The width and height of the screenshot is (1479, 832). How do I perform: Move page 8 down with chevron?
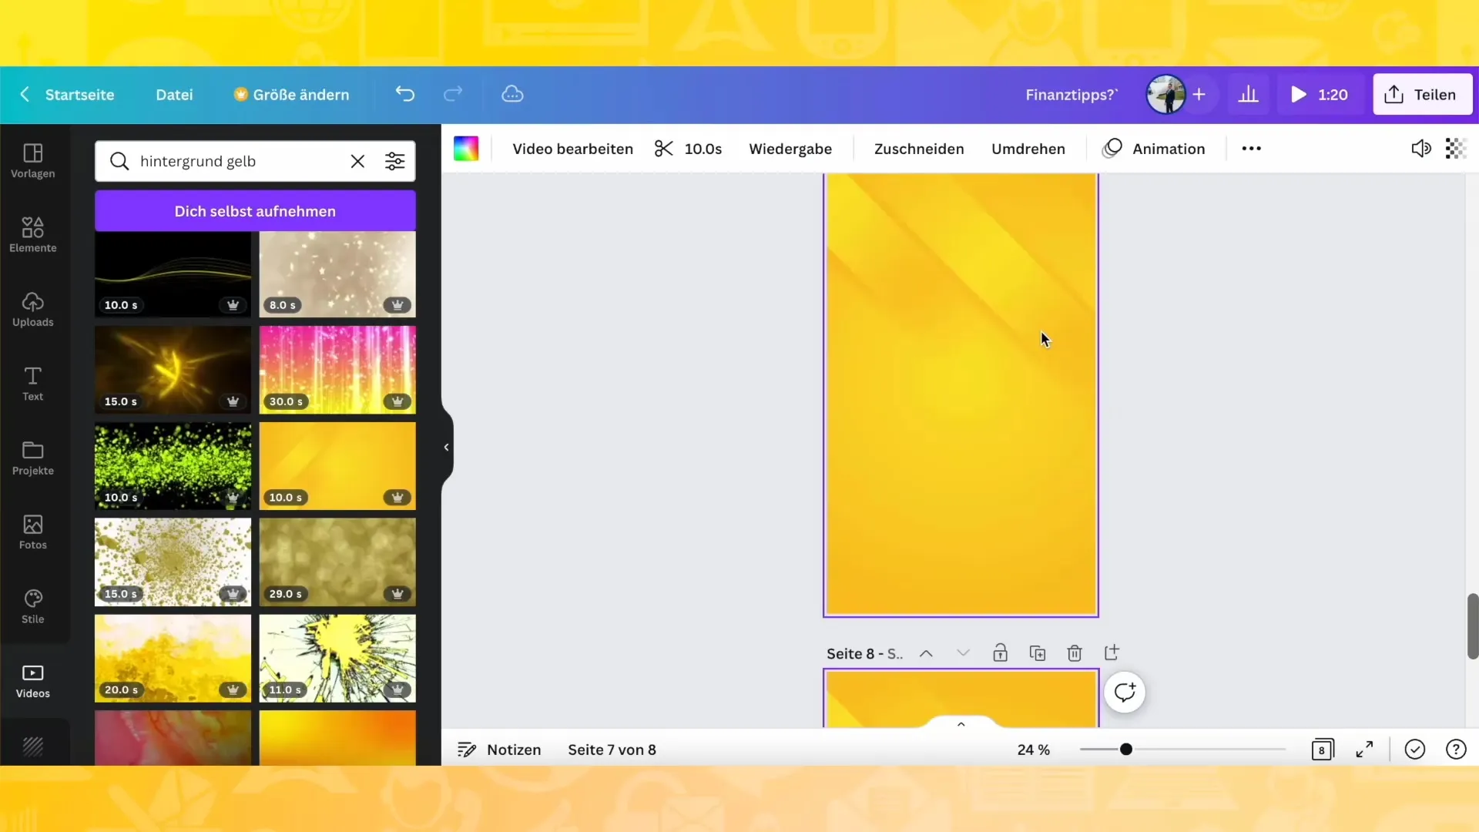pos(963,653)
